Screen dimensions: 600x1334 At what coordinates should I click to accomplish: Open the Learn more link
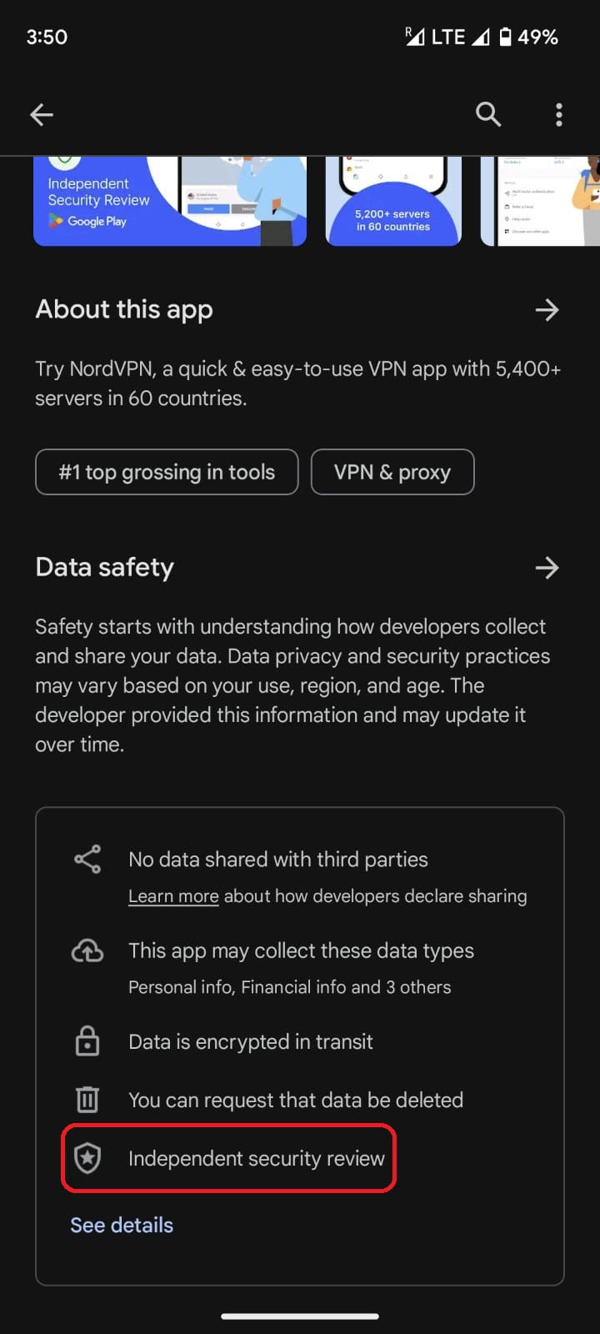(173, 896)
